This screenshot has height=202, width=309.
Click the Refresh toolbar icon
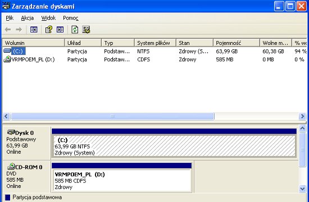[x=75, y=30]
